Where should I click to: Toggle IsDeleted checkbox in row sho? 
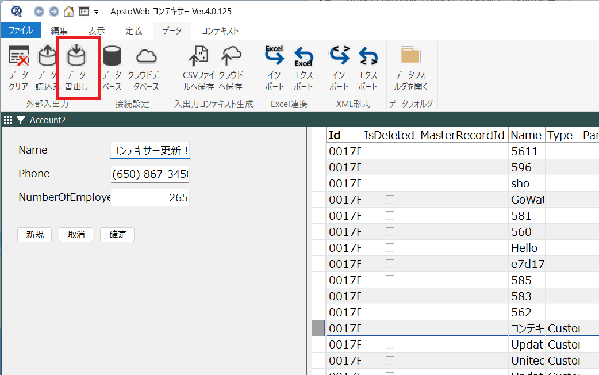pos(390,183)
